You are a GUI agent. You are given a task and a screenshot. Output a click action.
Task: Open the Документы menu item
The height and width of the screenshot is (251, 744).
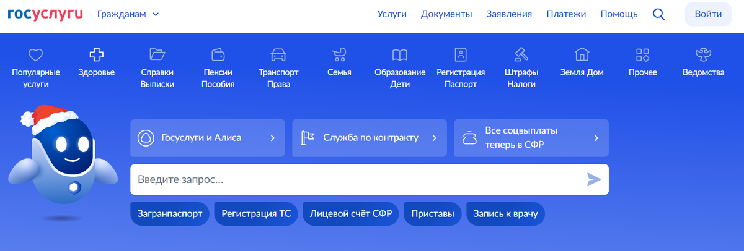pos(446,14)
